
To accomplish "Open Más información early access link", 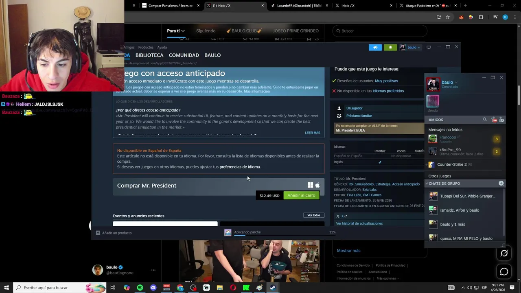I will (x=257, y=92).
